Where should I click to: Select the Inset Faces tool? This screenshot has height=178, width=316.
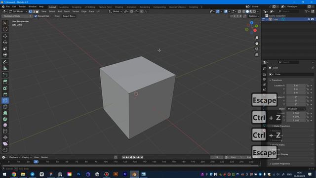[x=5, y=88]
